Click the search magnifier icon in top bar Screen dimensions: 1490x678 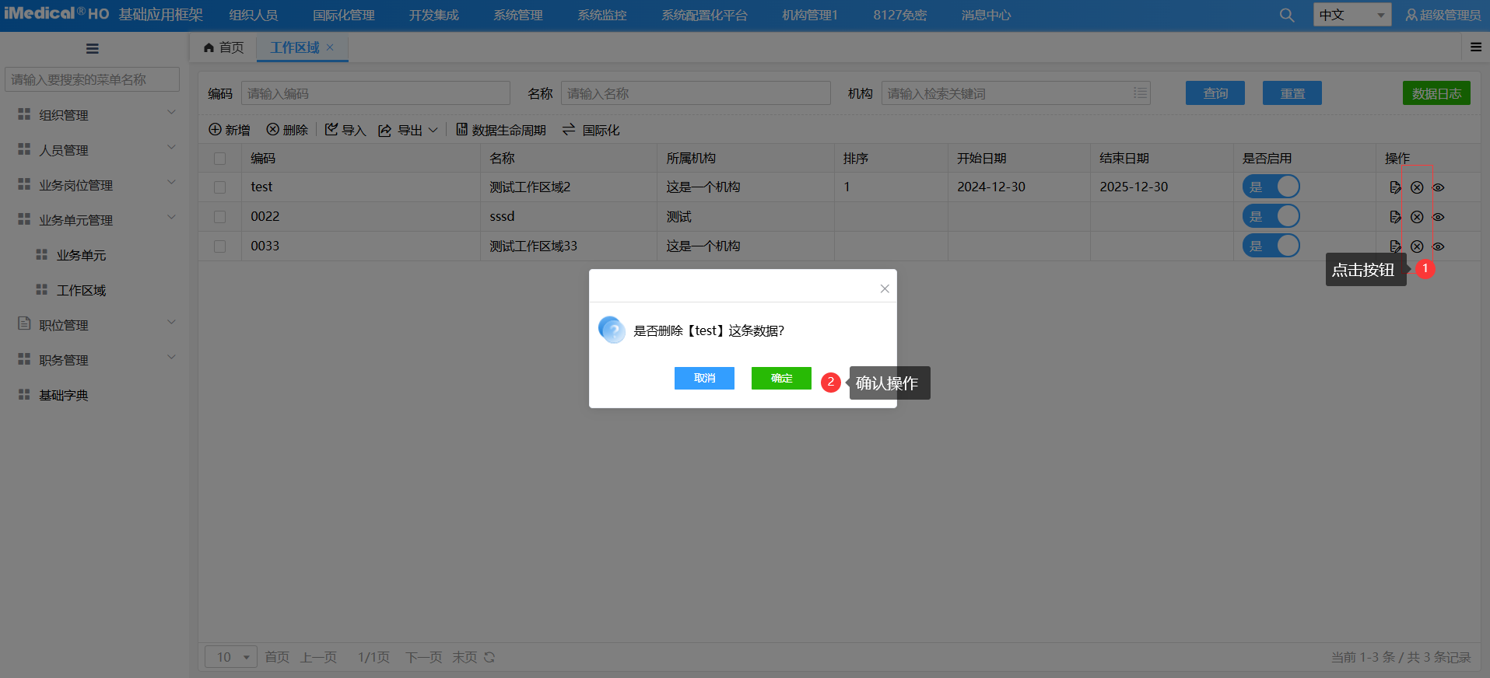(1287, 16)
